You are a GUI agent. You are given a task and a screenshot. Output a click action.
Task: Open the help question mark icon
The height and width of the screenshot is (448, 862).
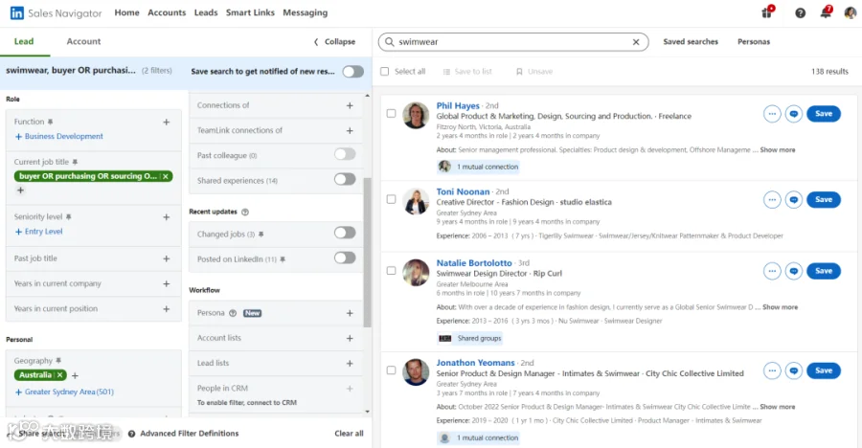tap(801, 12)
